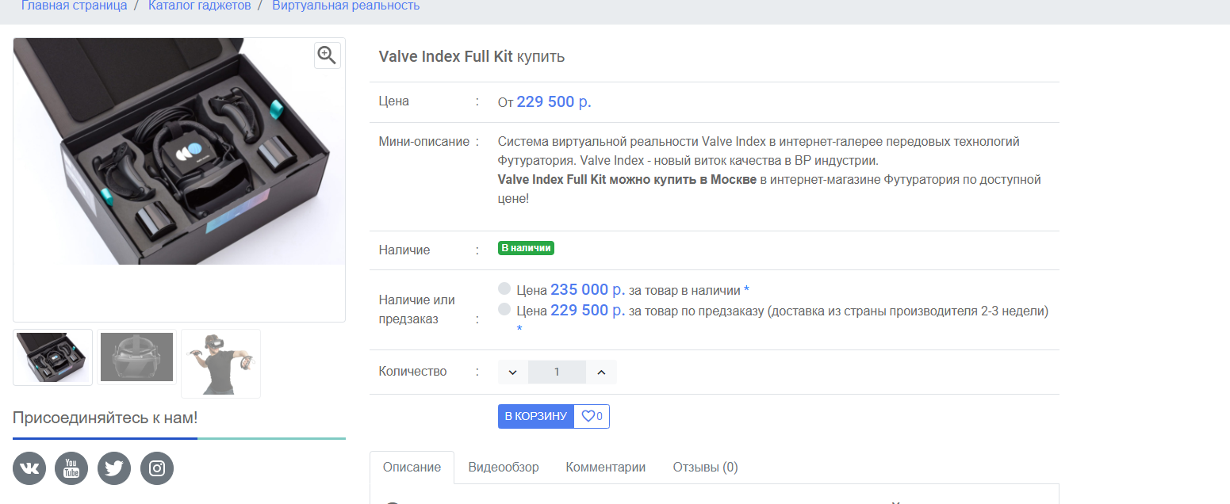Image resolution: width=1230 pixels, height=504 pixels.
Task: Select the man wearing headset thumbnail
Action: [220, 363]
